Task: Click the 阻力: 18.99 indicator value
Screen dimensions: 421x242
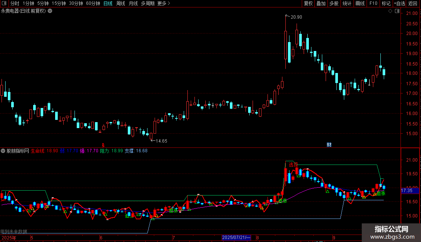Action: pos(111,151)
